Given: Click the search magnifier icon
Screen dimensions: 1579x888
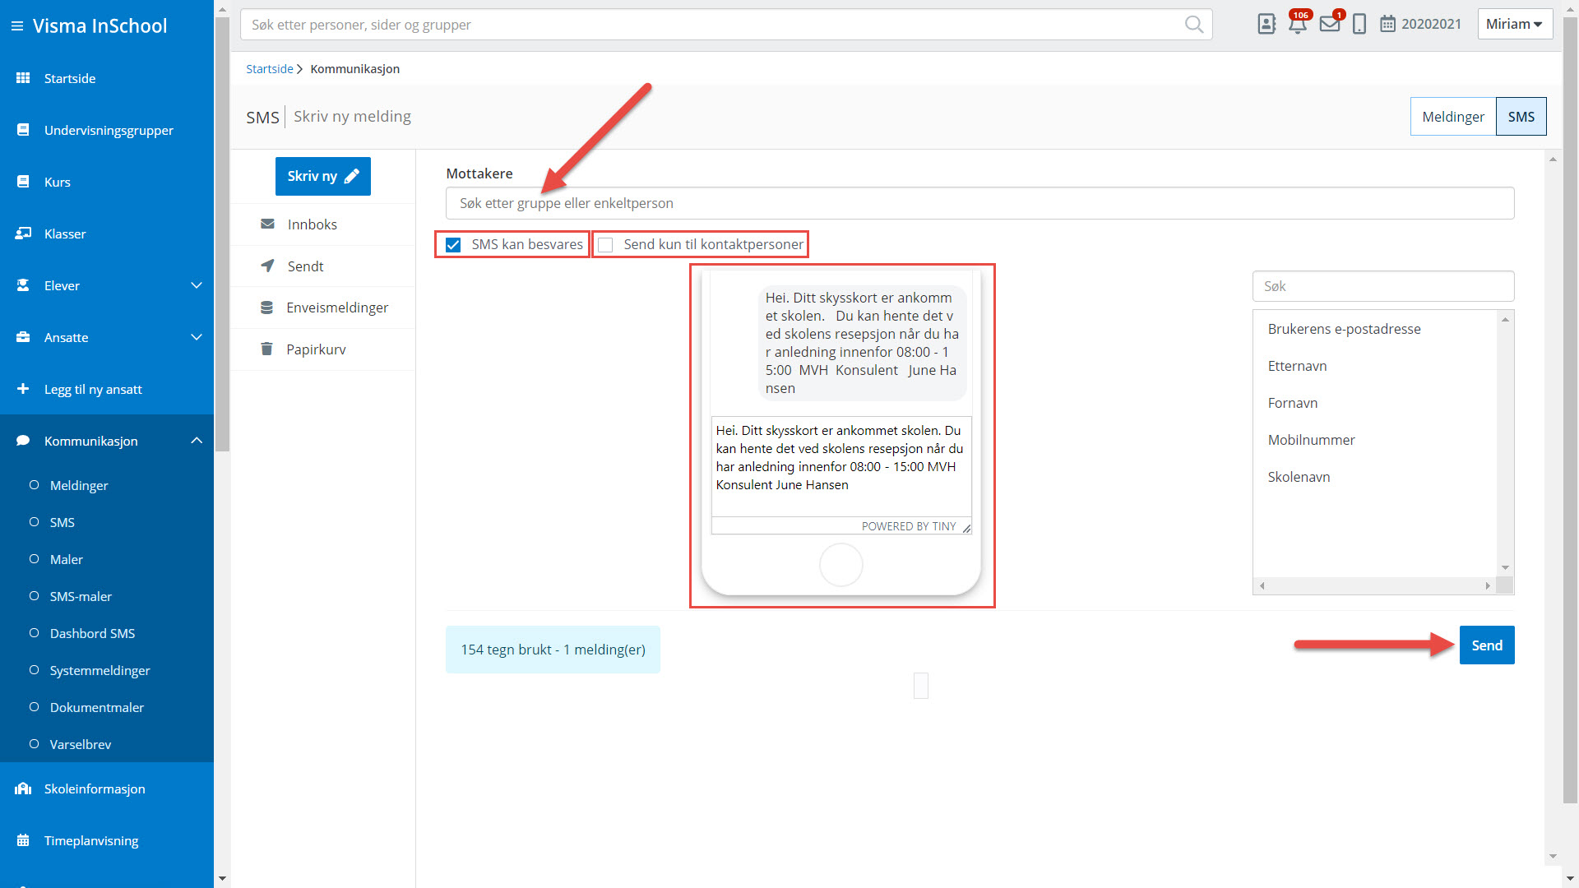Looking at the screenshot, I should click(1193, 25).
